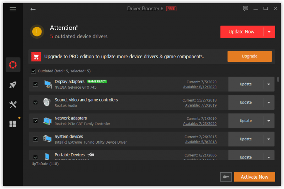This screenshot has width=284, height=189.
Task: Update the Realtek Audio driver
Action: click(x=246, y=102)
